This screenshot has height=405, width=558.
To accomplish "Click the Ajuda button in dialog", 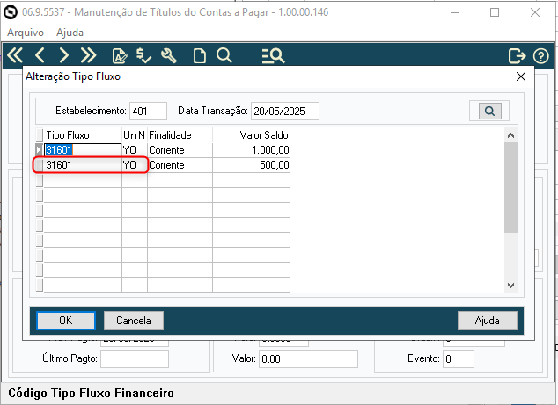I will [x=488, y=321].
